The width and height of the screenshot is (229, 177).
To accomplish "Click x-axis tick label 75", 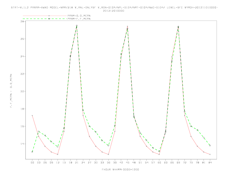I will [x=191, y=163].
